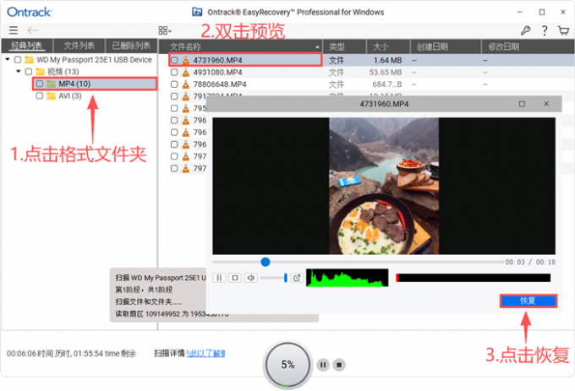Move the video seek slider handle
Image resolution: width=575 pixels, height=391 pixels.
[266, 262]
